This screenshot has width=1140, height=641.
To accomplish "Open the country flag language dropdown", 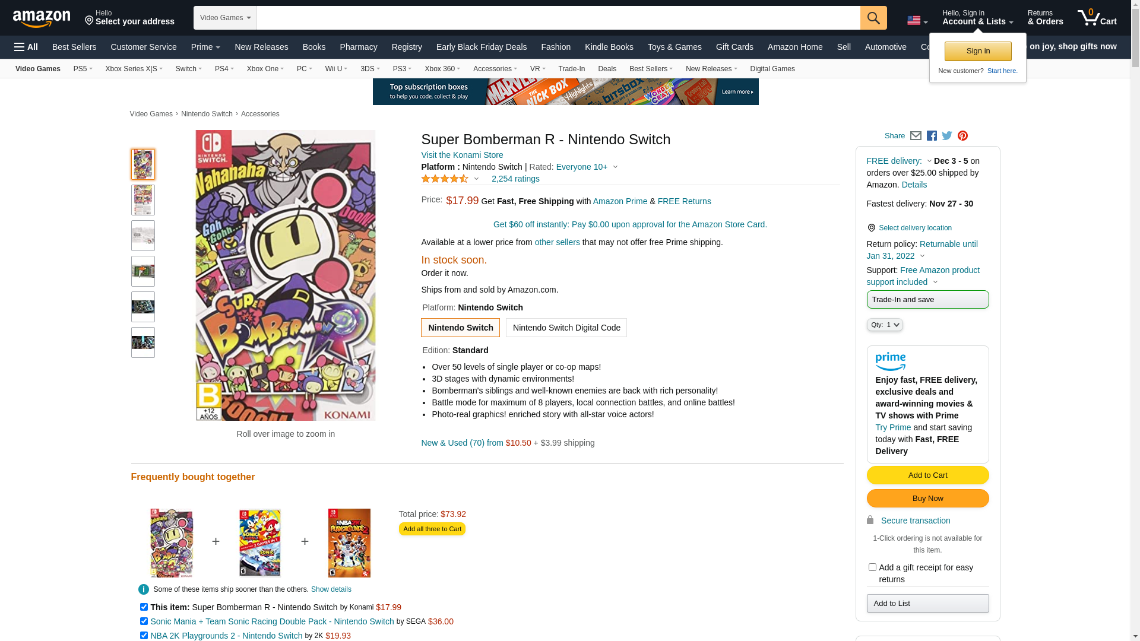I will pos(917,21).
